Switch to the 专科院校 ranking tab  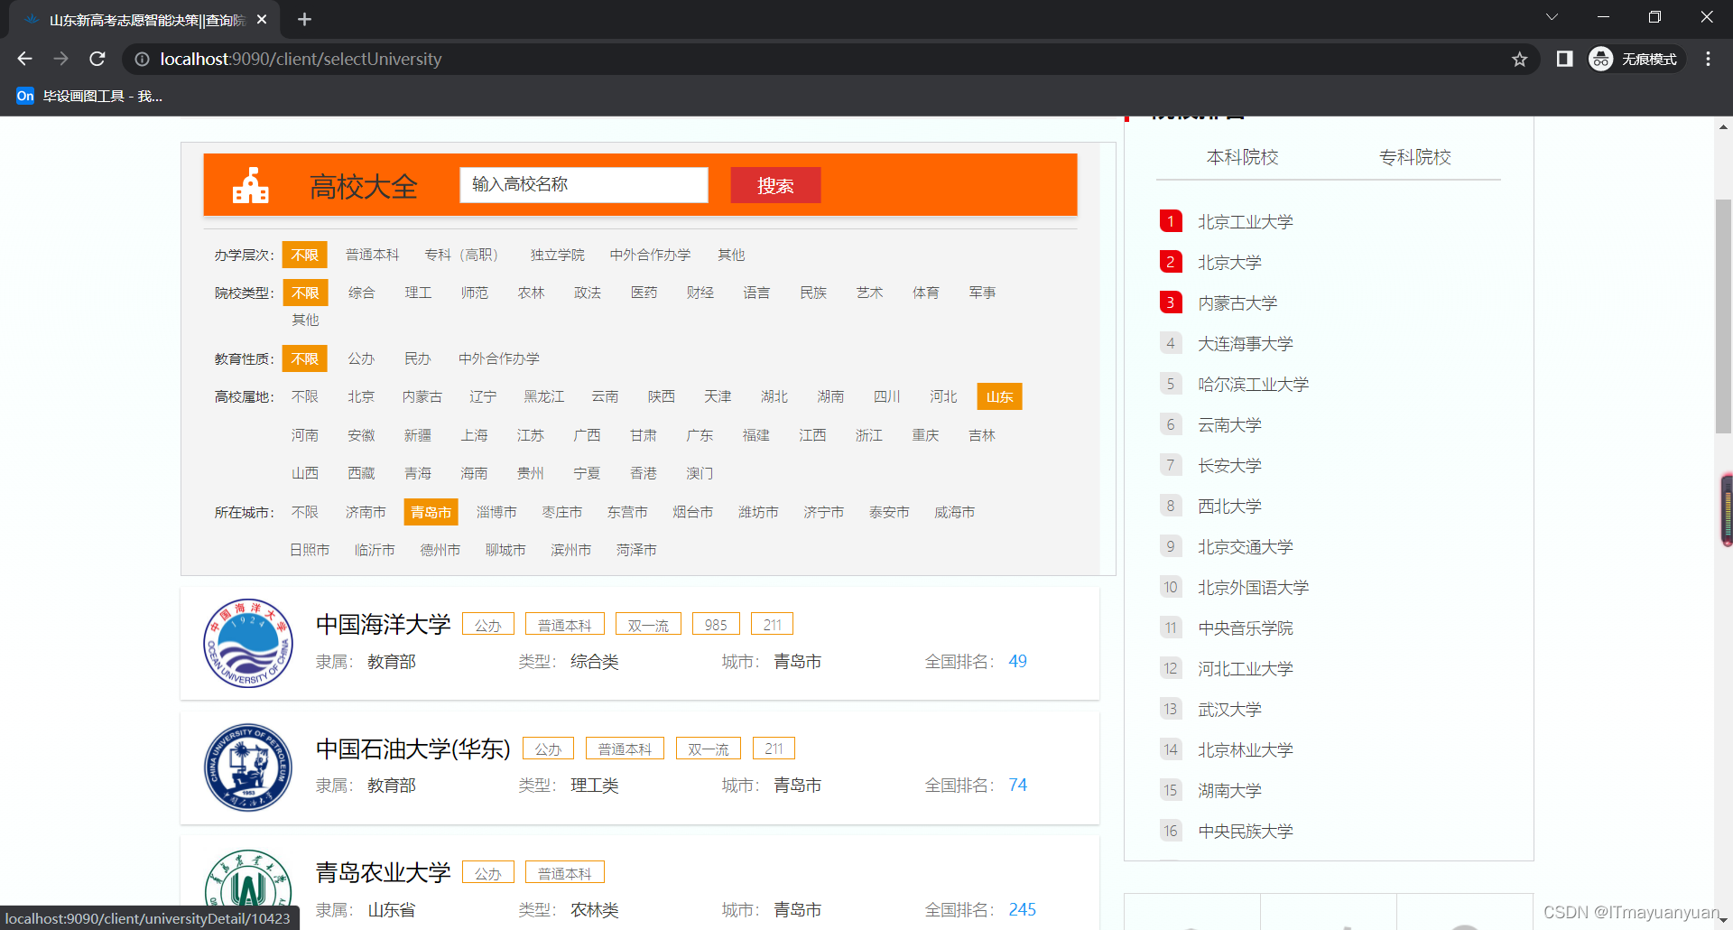click(1414, 157)
